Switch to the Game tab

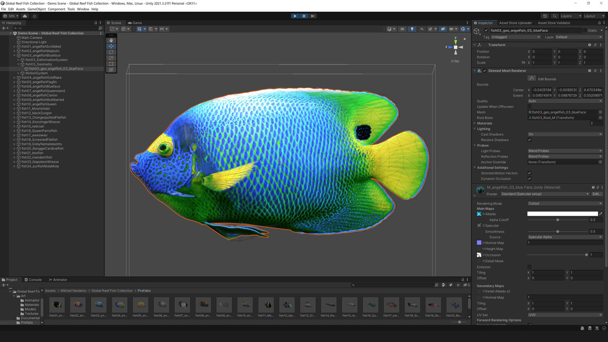click(x=135, y=22)
